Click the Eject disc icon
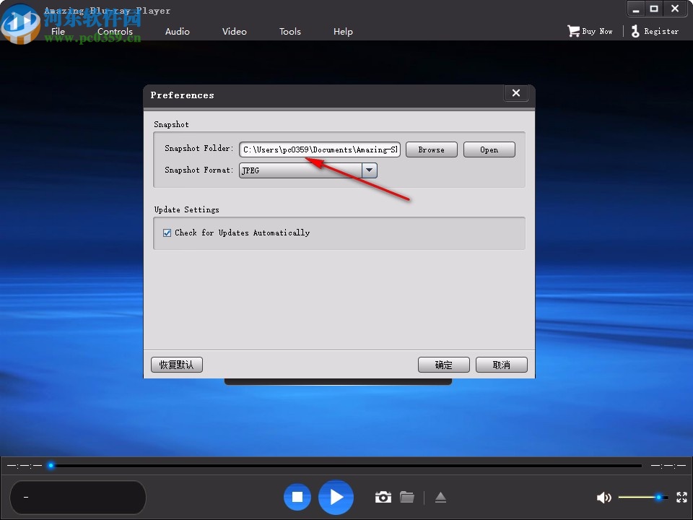This screenshot has height=520, width=693. [x=441, y=498]
